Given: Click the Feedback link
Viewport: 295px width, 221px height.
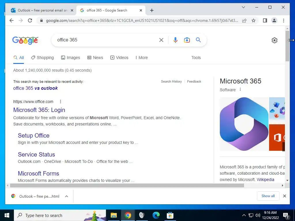Looking at the screenshot, I should (x=194, y=81).
